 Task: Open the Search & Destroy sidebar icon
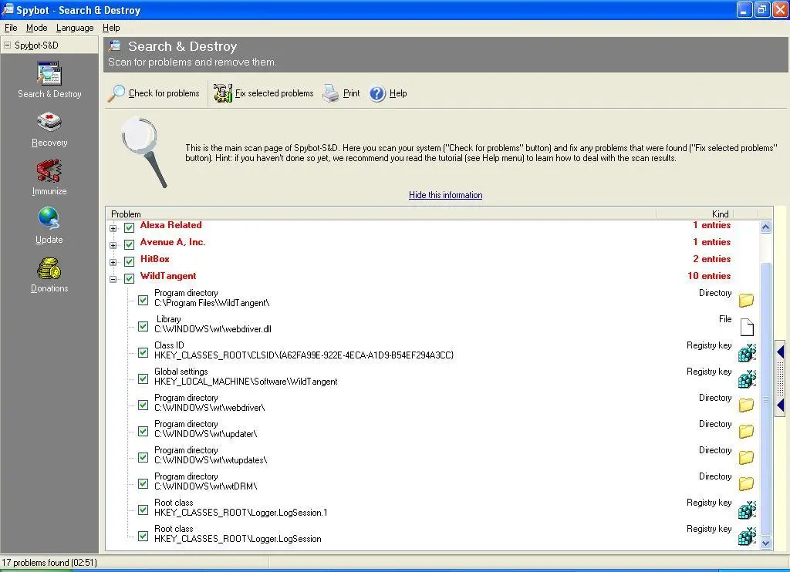click(x=49, y=73)
